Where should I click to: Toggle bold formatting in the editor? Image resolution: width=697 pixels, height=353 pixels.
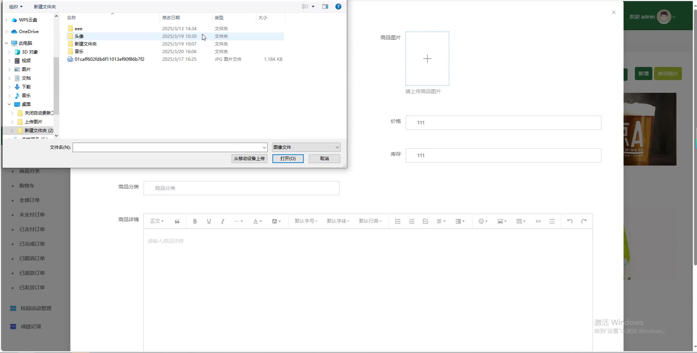tap(195, 221)
